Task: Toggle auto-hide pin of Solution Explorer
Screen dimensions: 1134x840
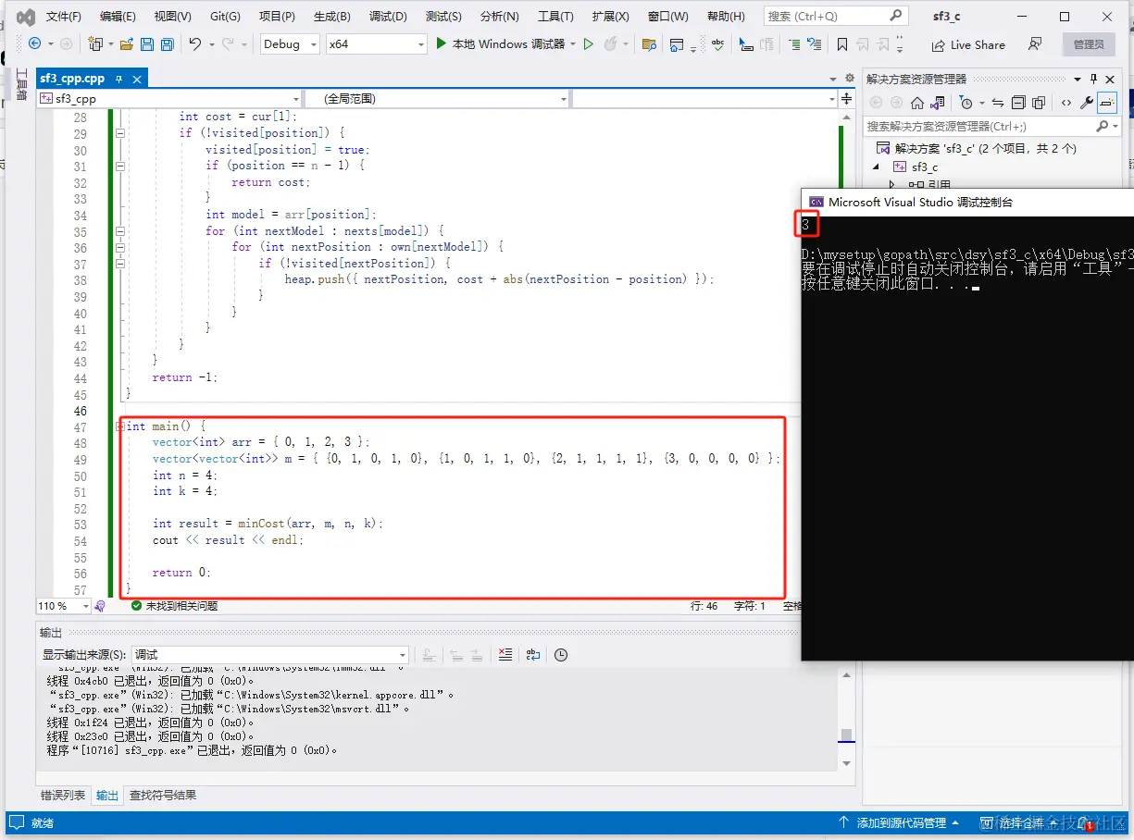Action: pos(1094,79)
